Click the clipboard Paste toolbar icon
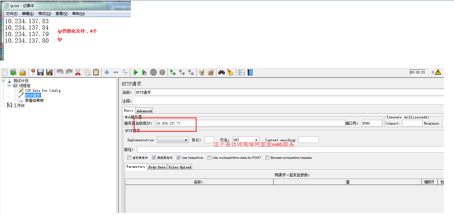 click(x=96, y=72)
